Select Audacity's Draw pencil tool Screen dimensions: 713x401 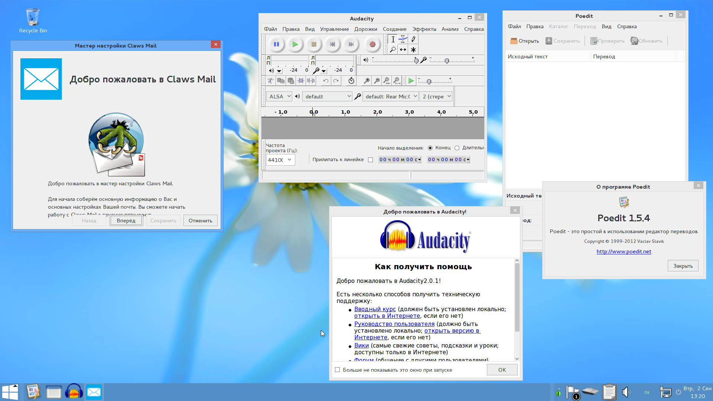coord(413,39)
